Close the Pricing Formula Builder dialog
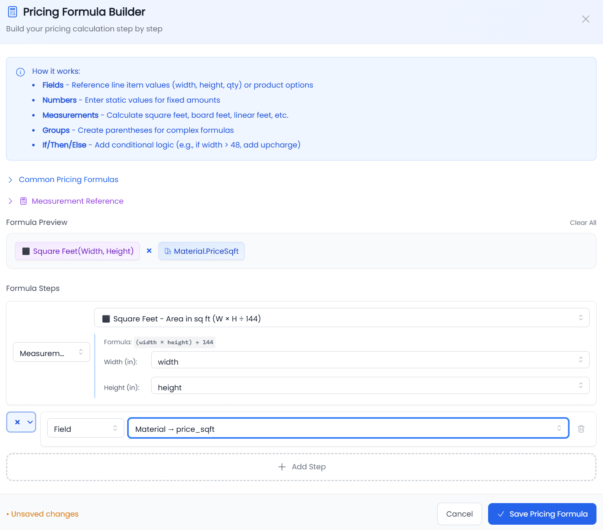Image resolution: width=603 pixels, height=530 pixels. click(x=585, y=19)
